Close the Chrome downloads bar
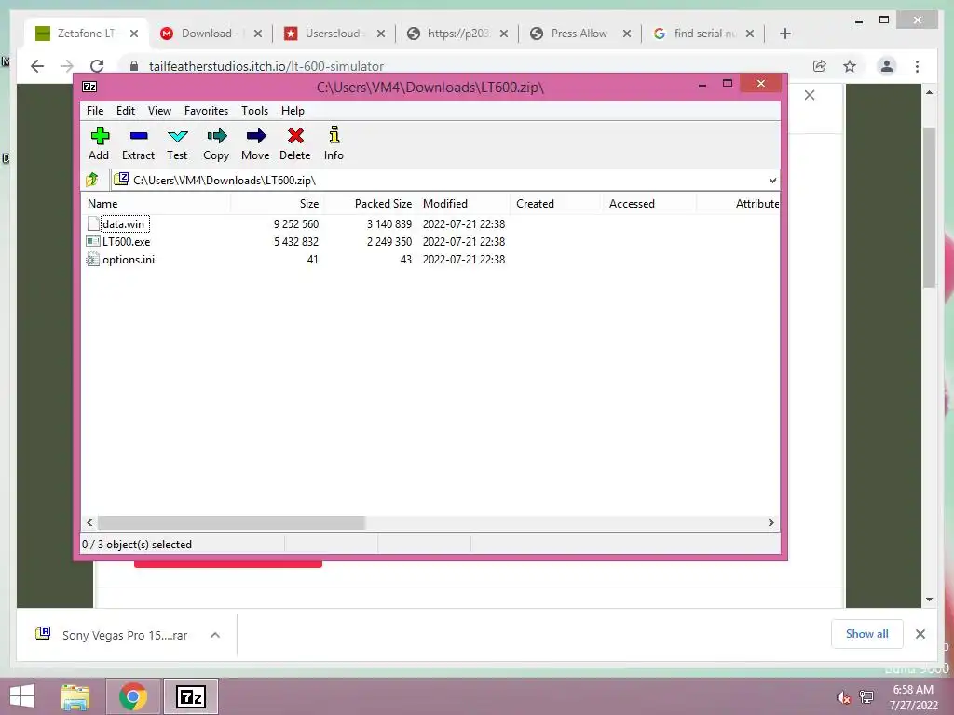The width and height of the screenshot is (954, 715). coord(920,634)
